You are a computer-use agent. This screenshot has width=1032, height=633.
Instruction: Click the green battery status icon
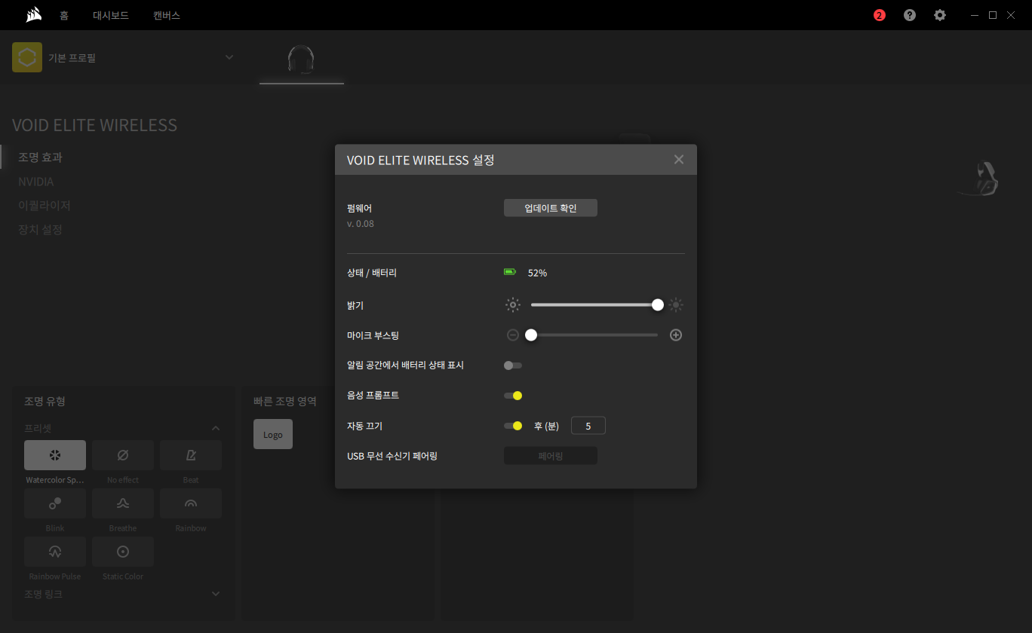click(x=510, y=272)
